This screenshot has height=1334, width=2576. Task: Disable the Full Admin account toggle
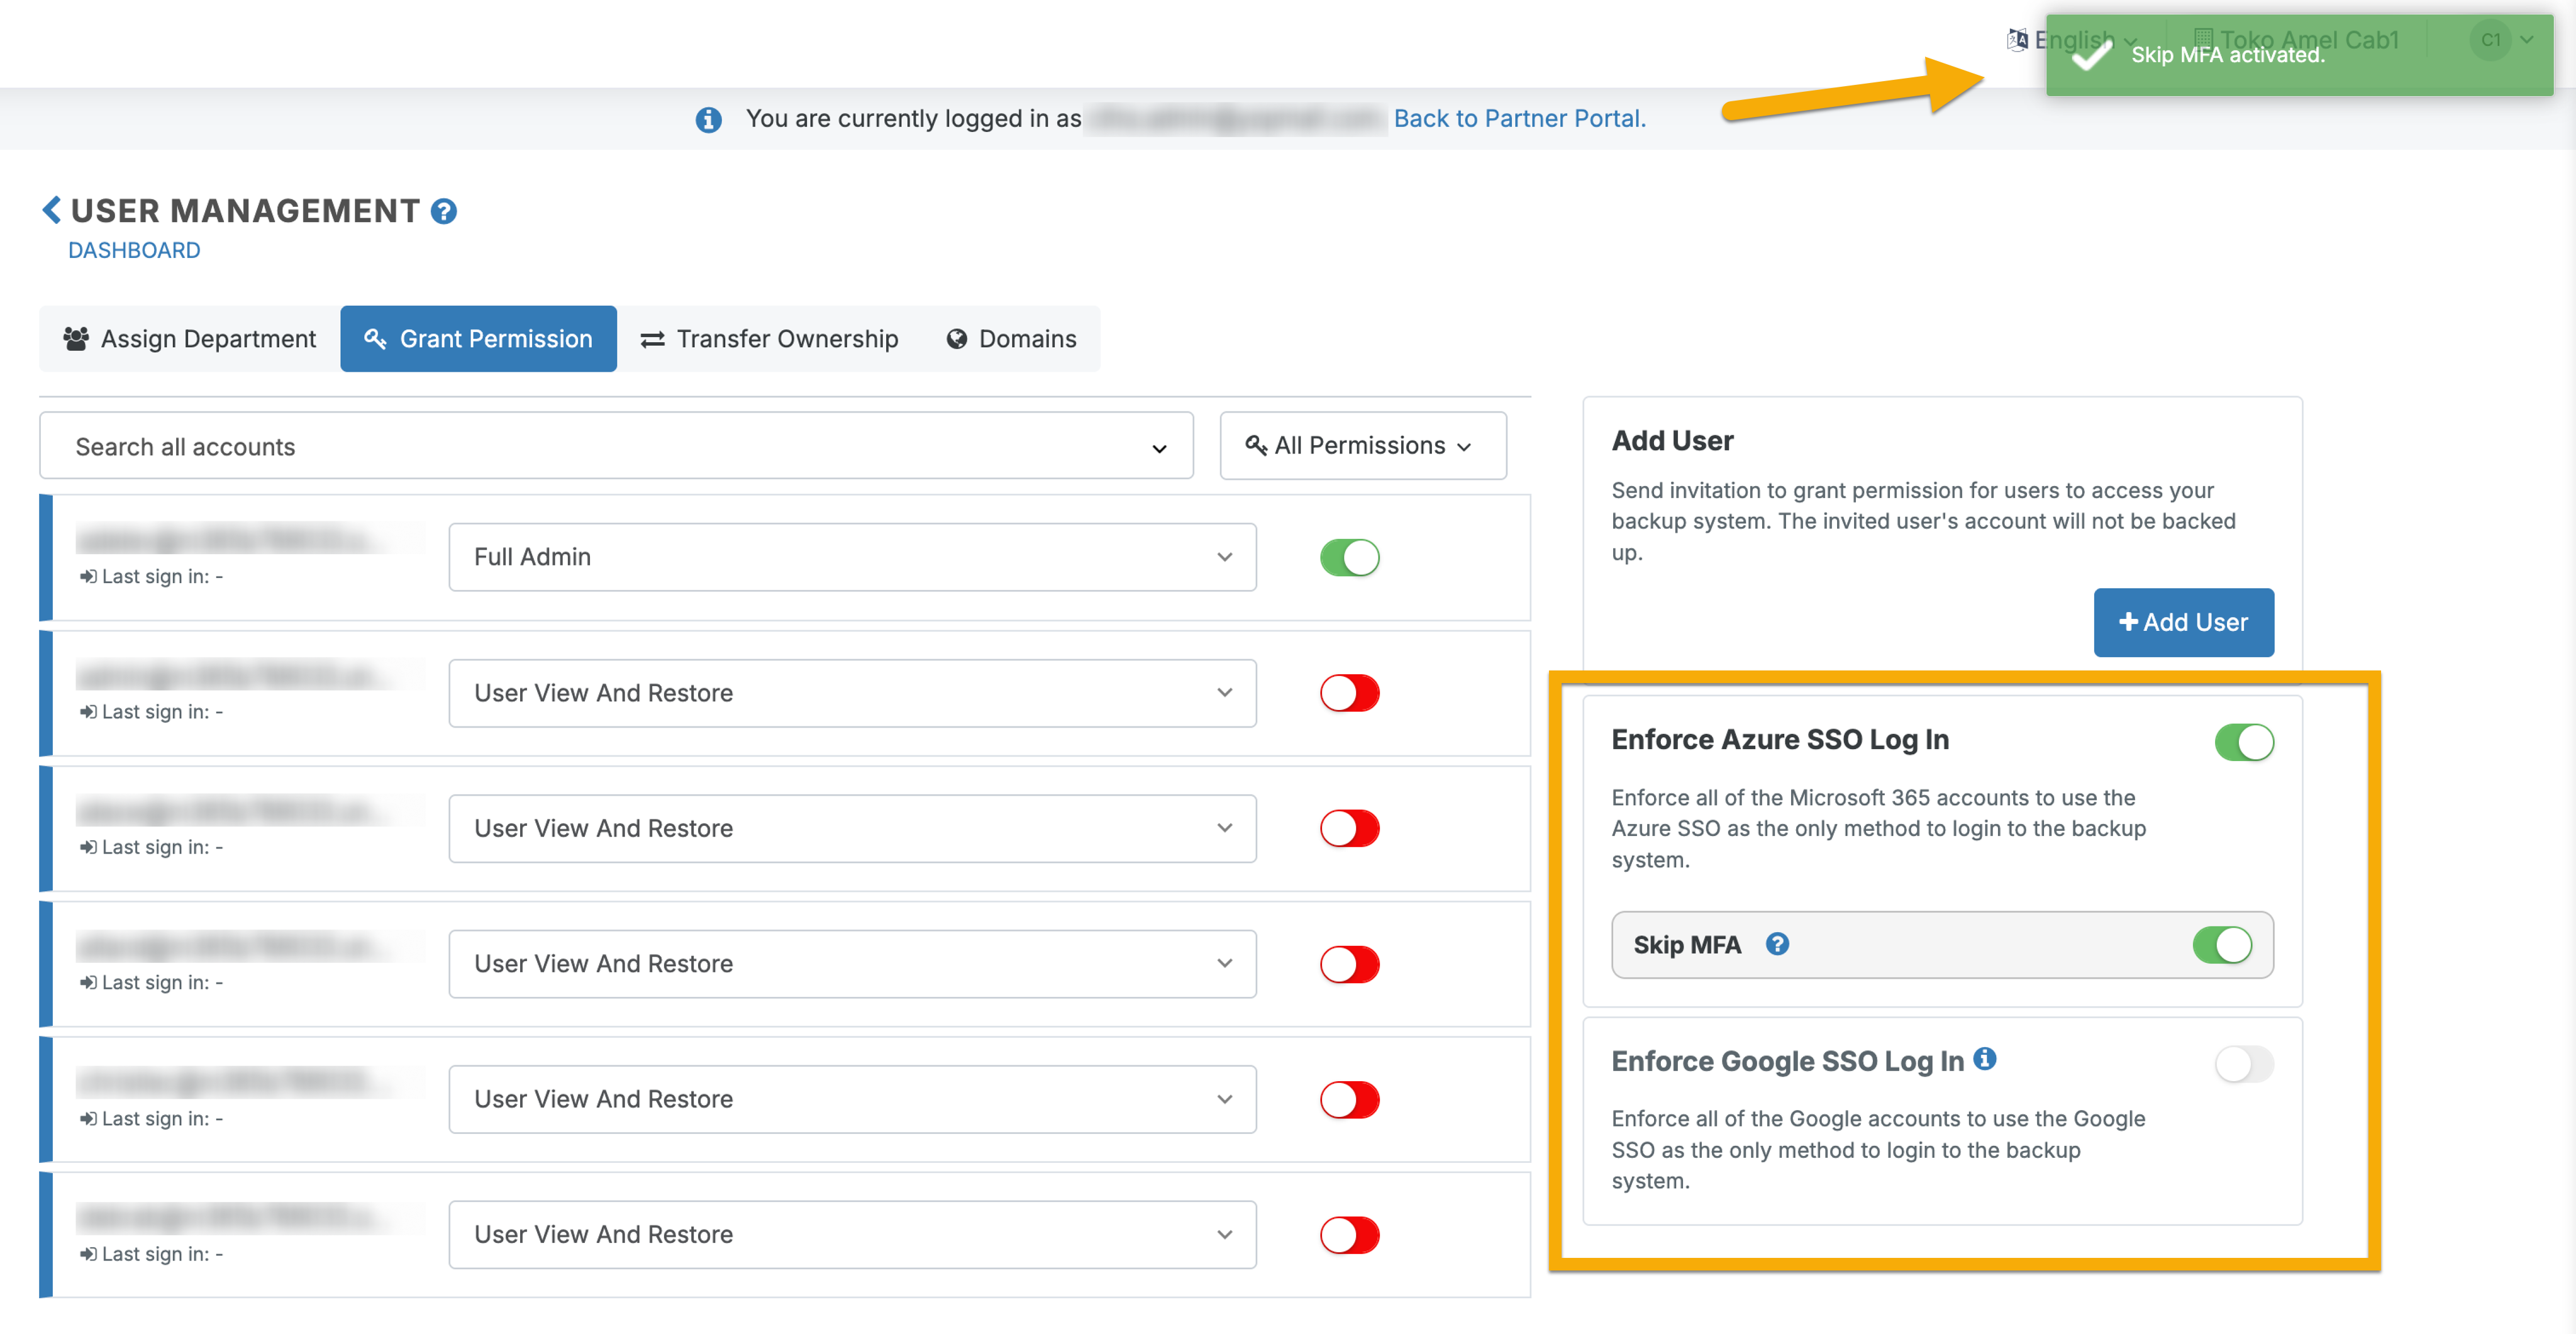pyautogui.click(x=1349, y=557)
